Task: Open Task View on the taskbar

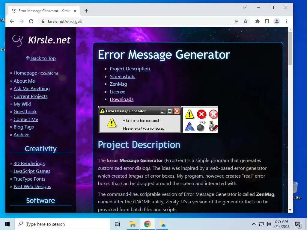Action: tap(118, 224)
